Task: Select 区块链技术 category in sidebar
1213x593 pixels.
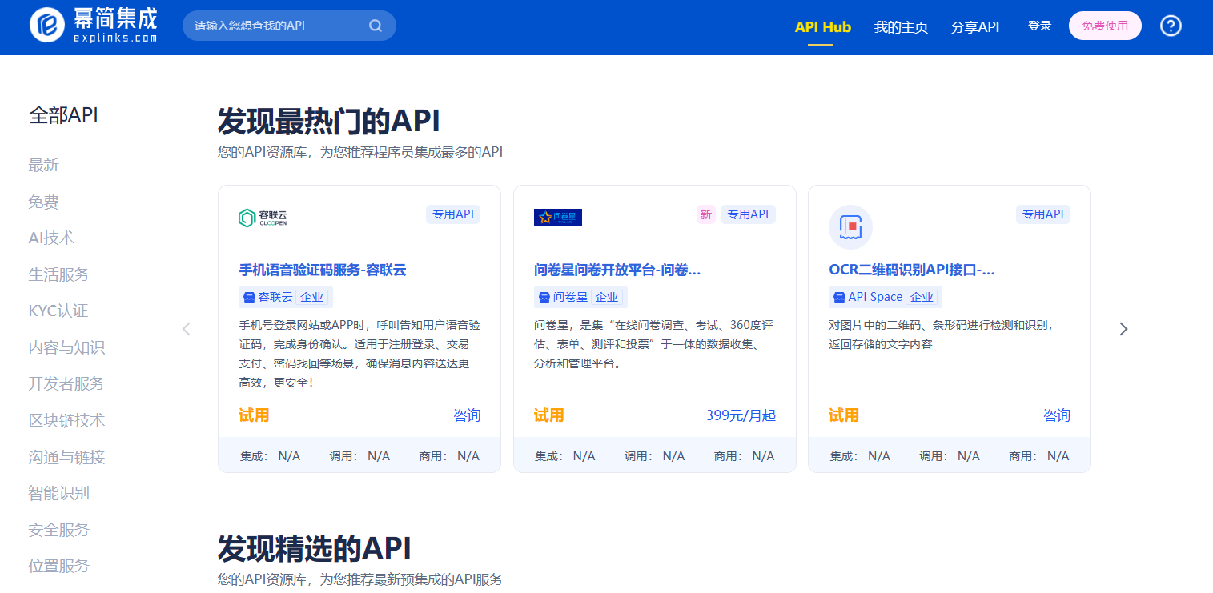Action: [66, 420]
